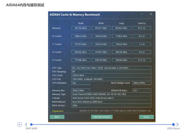Click the CPU FSB field 100.0 MHz
This screenshot has height=132, width=187.
pos(111,79)
